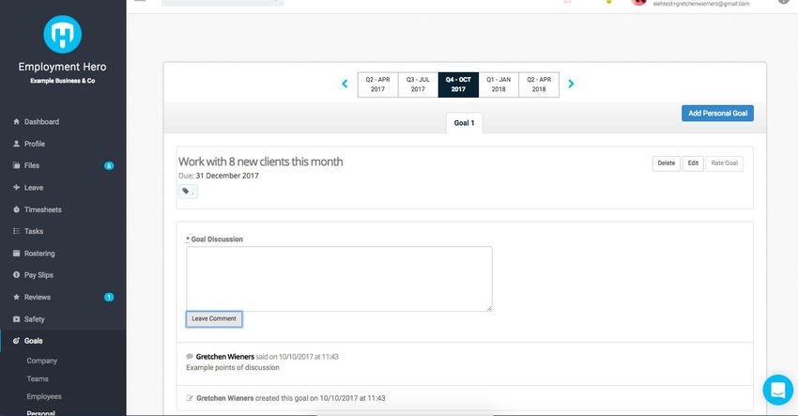The height and width of the screenshot is (416, 798).
Task: Focus the Goal Discussion text area
Action: coord(339,279)
